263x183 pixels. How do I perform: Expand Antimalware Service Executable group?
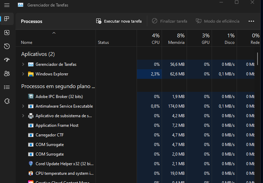(23, 106)
